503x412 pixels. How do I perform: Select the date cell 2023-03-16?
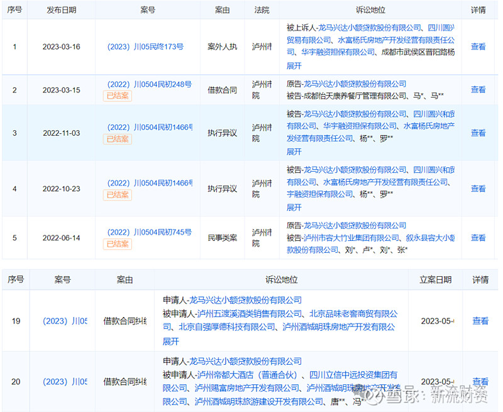[61, 47]
